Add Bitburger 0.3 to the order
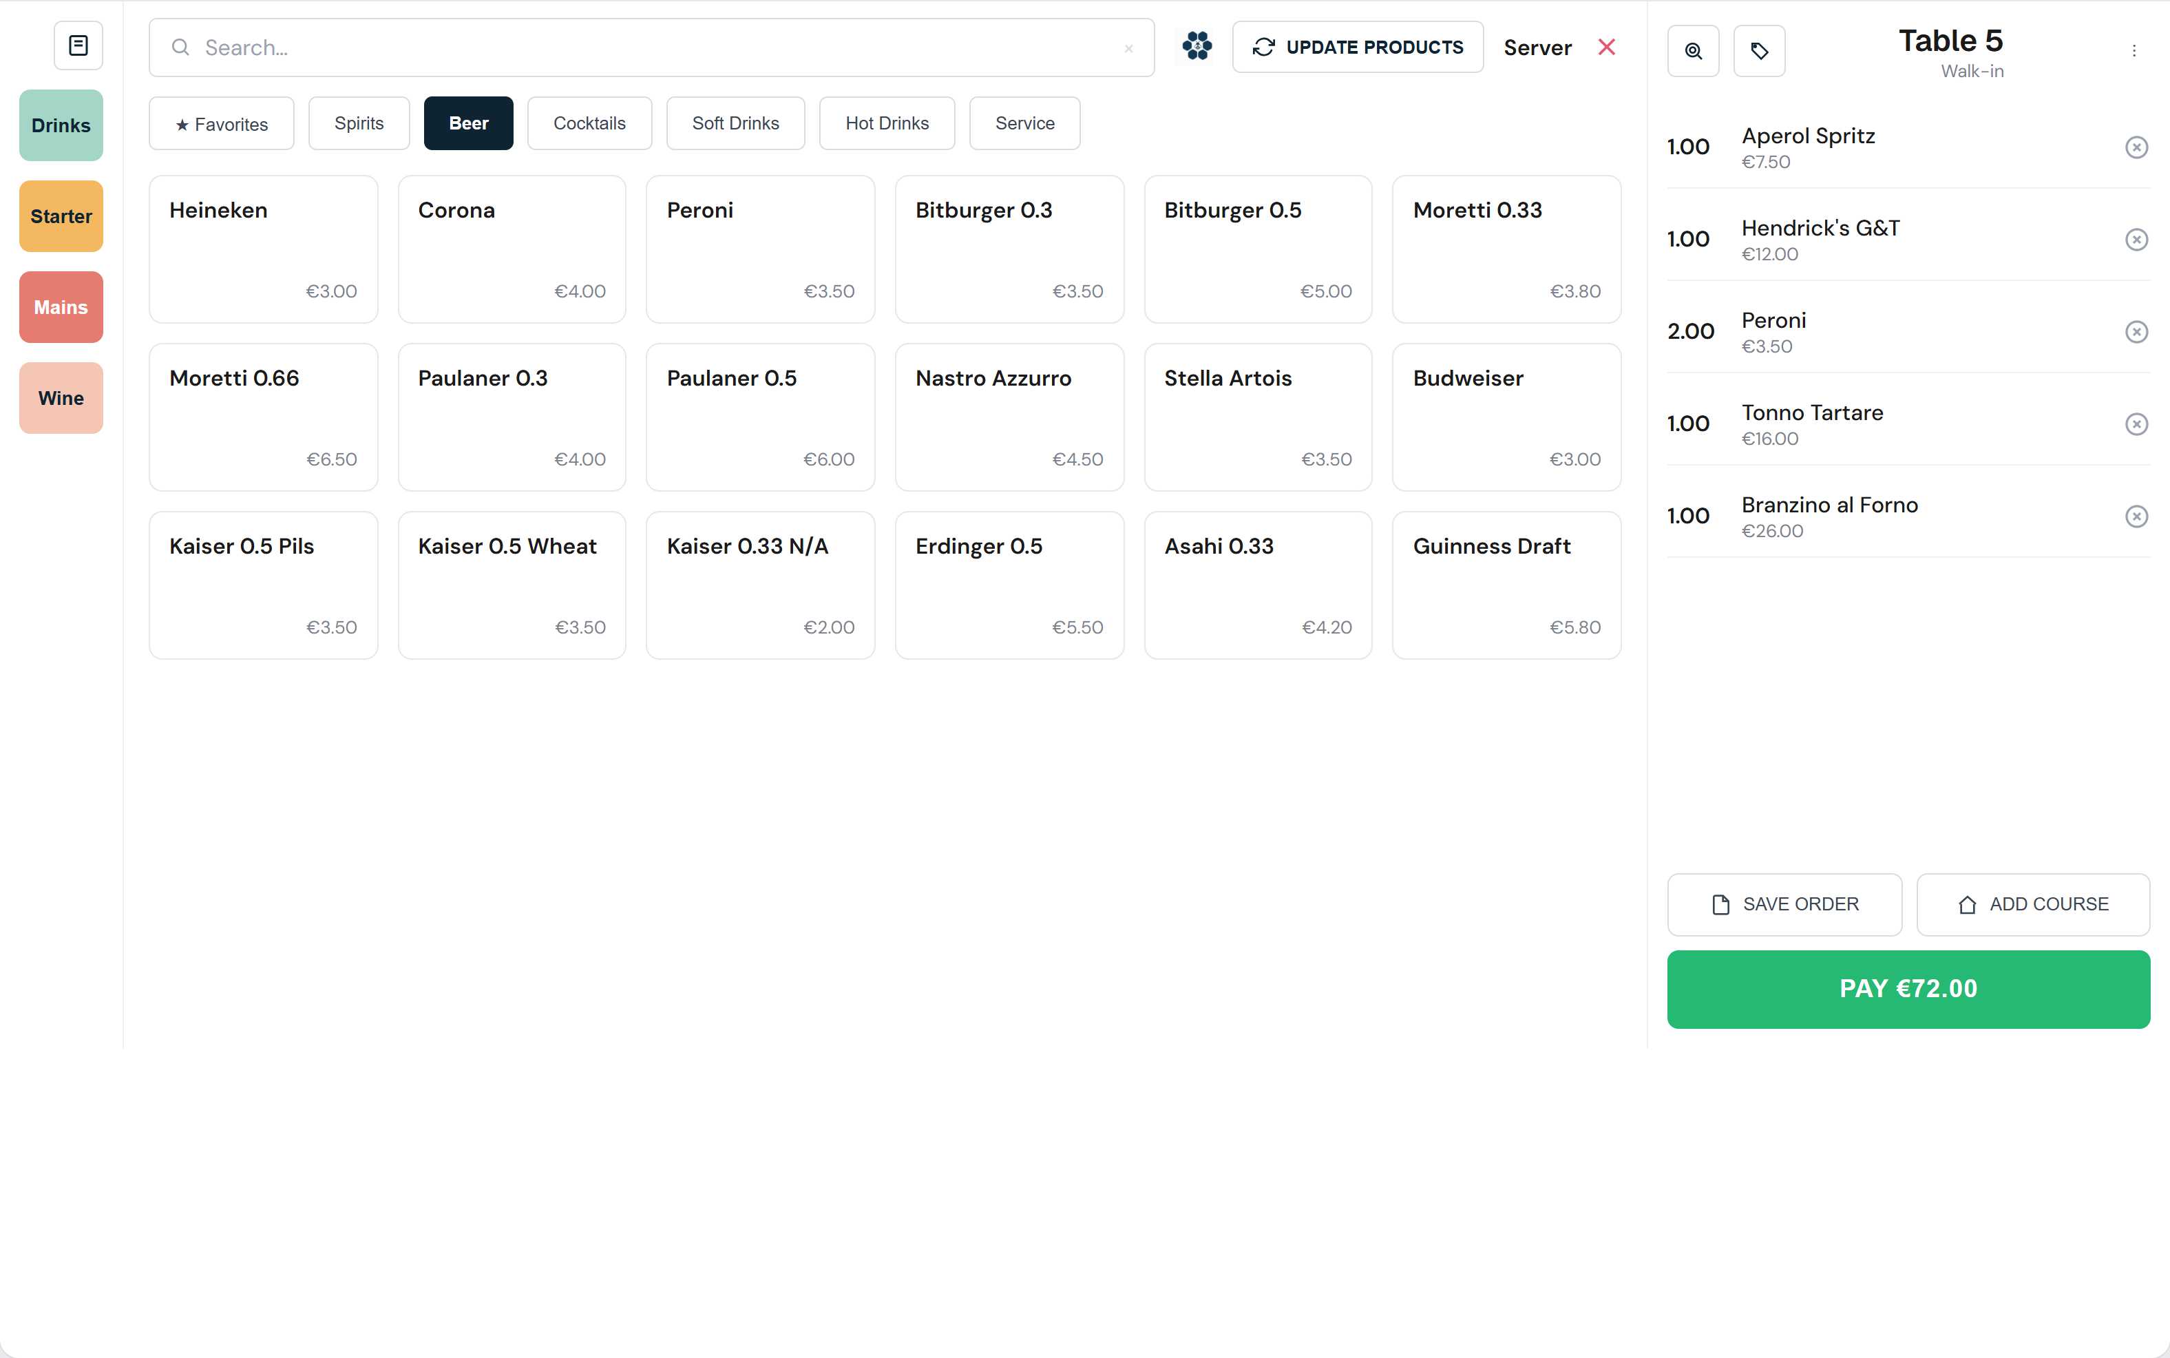Viewport: 2170px width, 1358px height. 1009,250
